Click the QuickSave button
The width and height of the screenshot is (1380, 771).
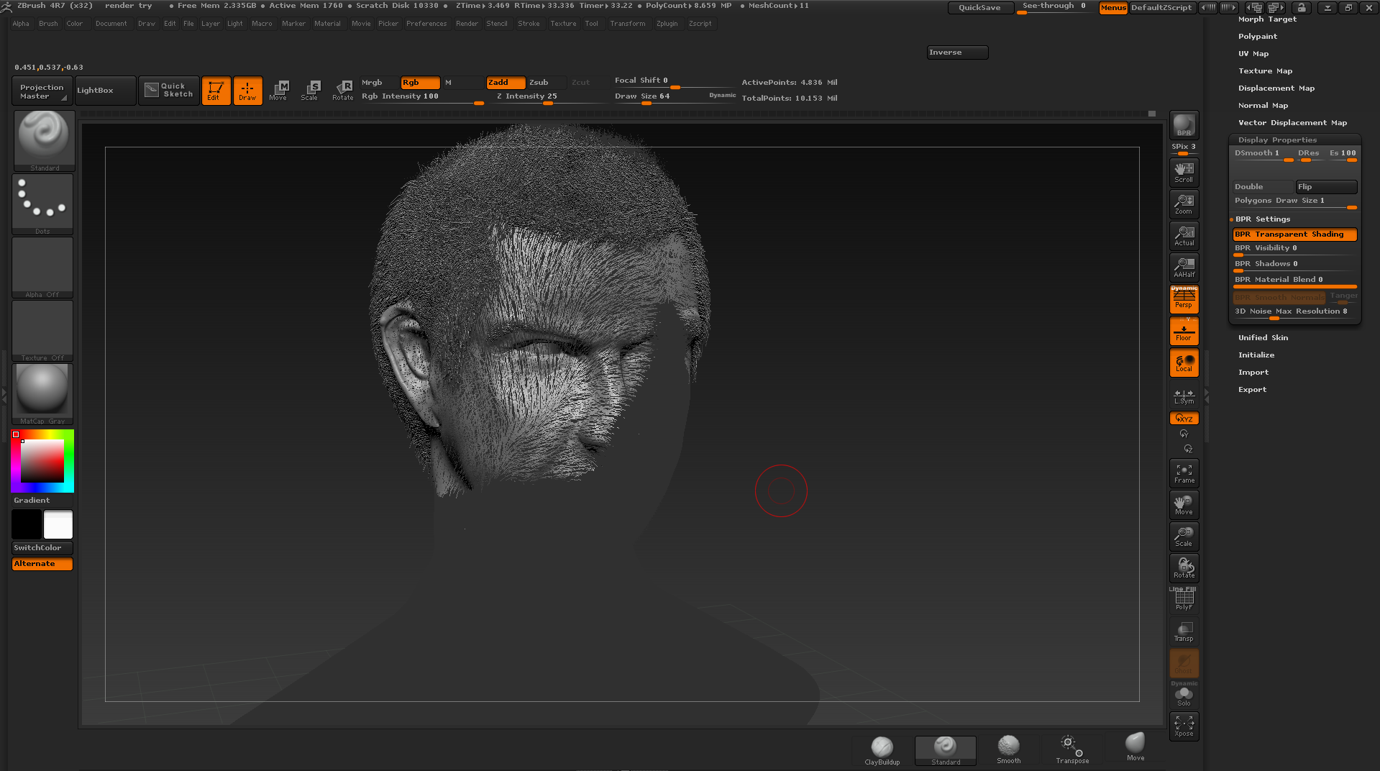(x=979, y=8)
